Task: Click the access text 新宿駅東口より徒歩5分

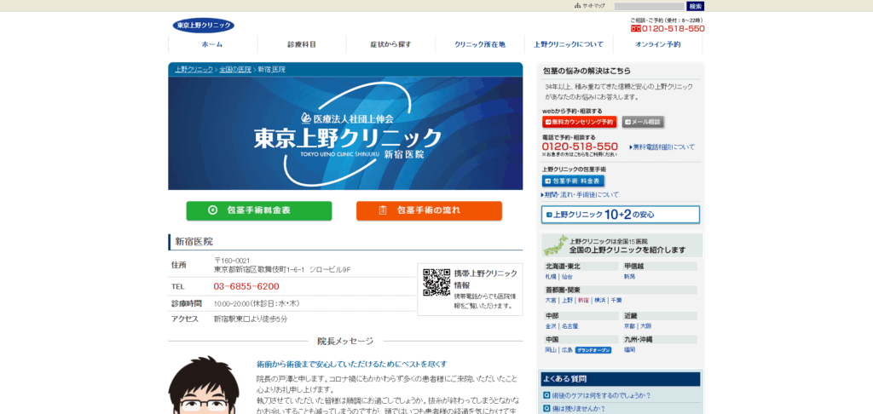Action: point(251,319)
